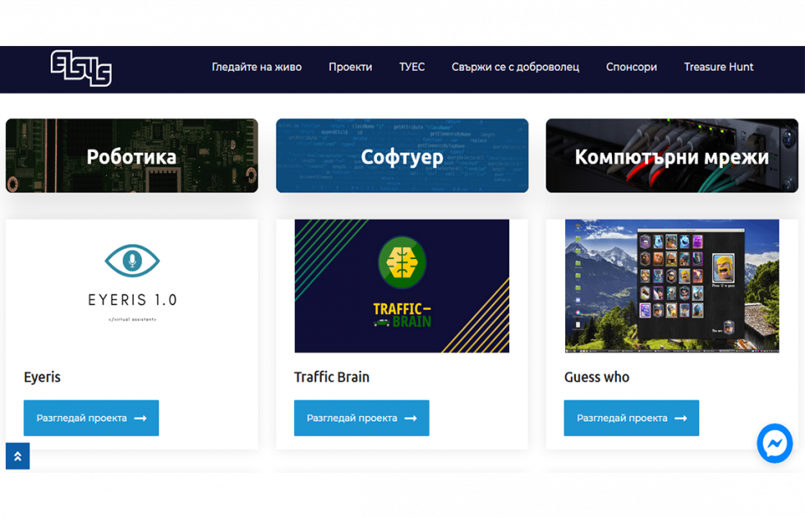The width and height of the screenshot is (805, 518).
Task: Open the Гледайте на живо menu item
Action: click(x=256, y=67)
